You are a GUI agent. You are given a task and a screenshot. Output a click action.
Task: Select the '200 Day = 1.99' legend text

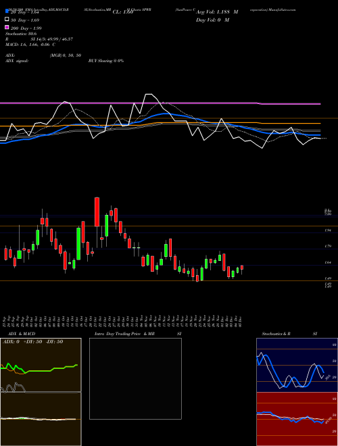click(26, 28)
